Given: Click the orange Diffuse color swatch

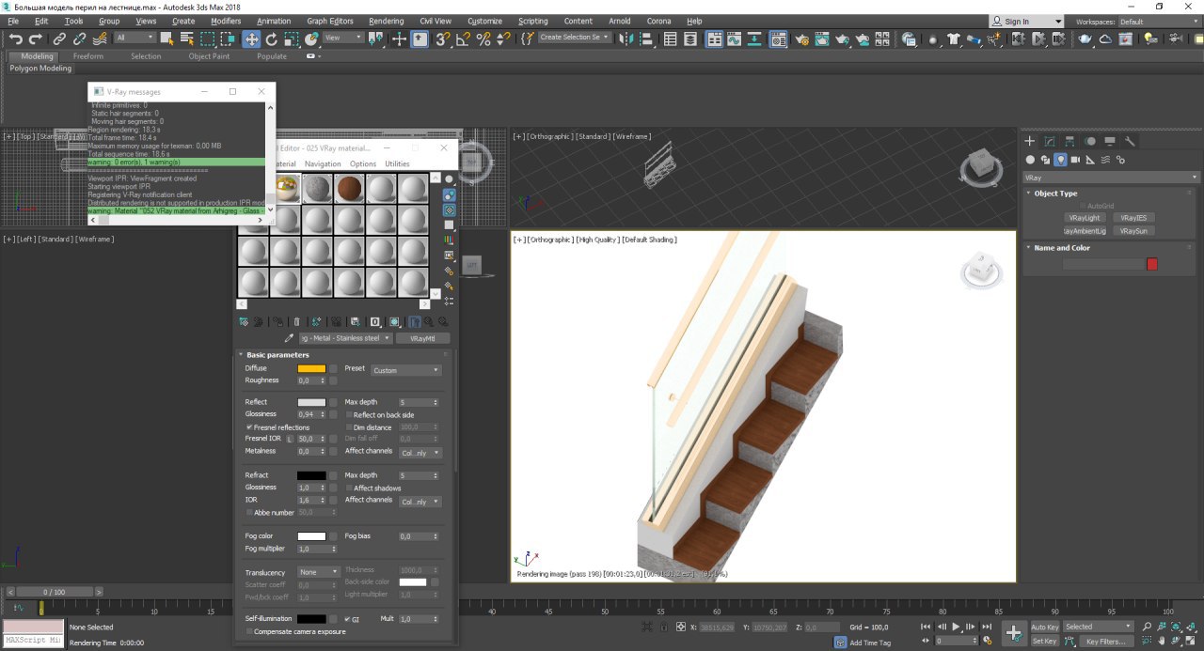Looking at the screenshot, I should 311,369.
